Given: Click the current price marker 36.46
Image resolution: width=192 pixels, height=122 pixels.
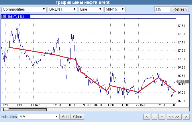Looking at the screenshot, I should coord(183,81).
